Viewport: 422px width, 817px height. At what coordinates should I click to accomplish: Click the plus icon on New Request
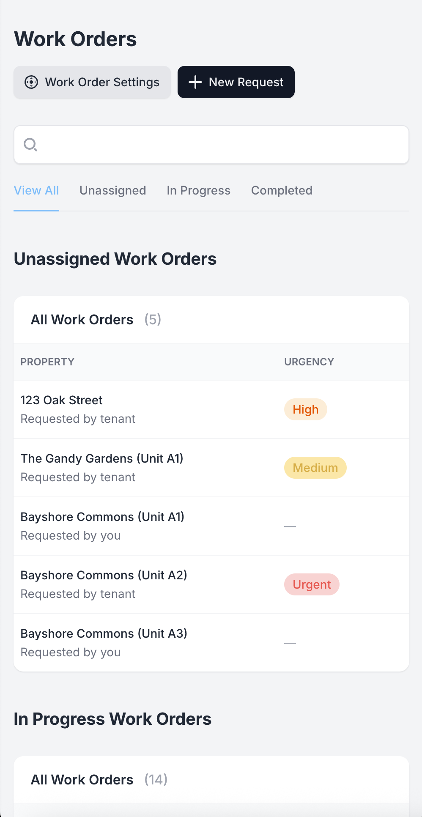pyautogui.click(x=195, y=82)
